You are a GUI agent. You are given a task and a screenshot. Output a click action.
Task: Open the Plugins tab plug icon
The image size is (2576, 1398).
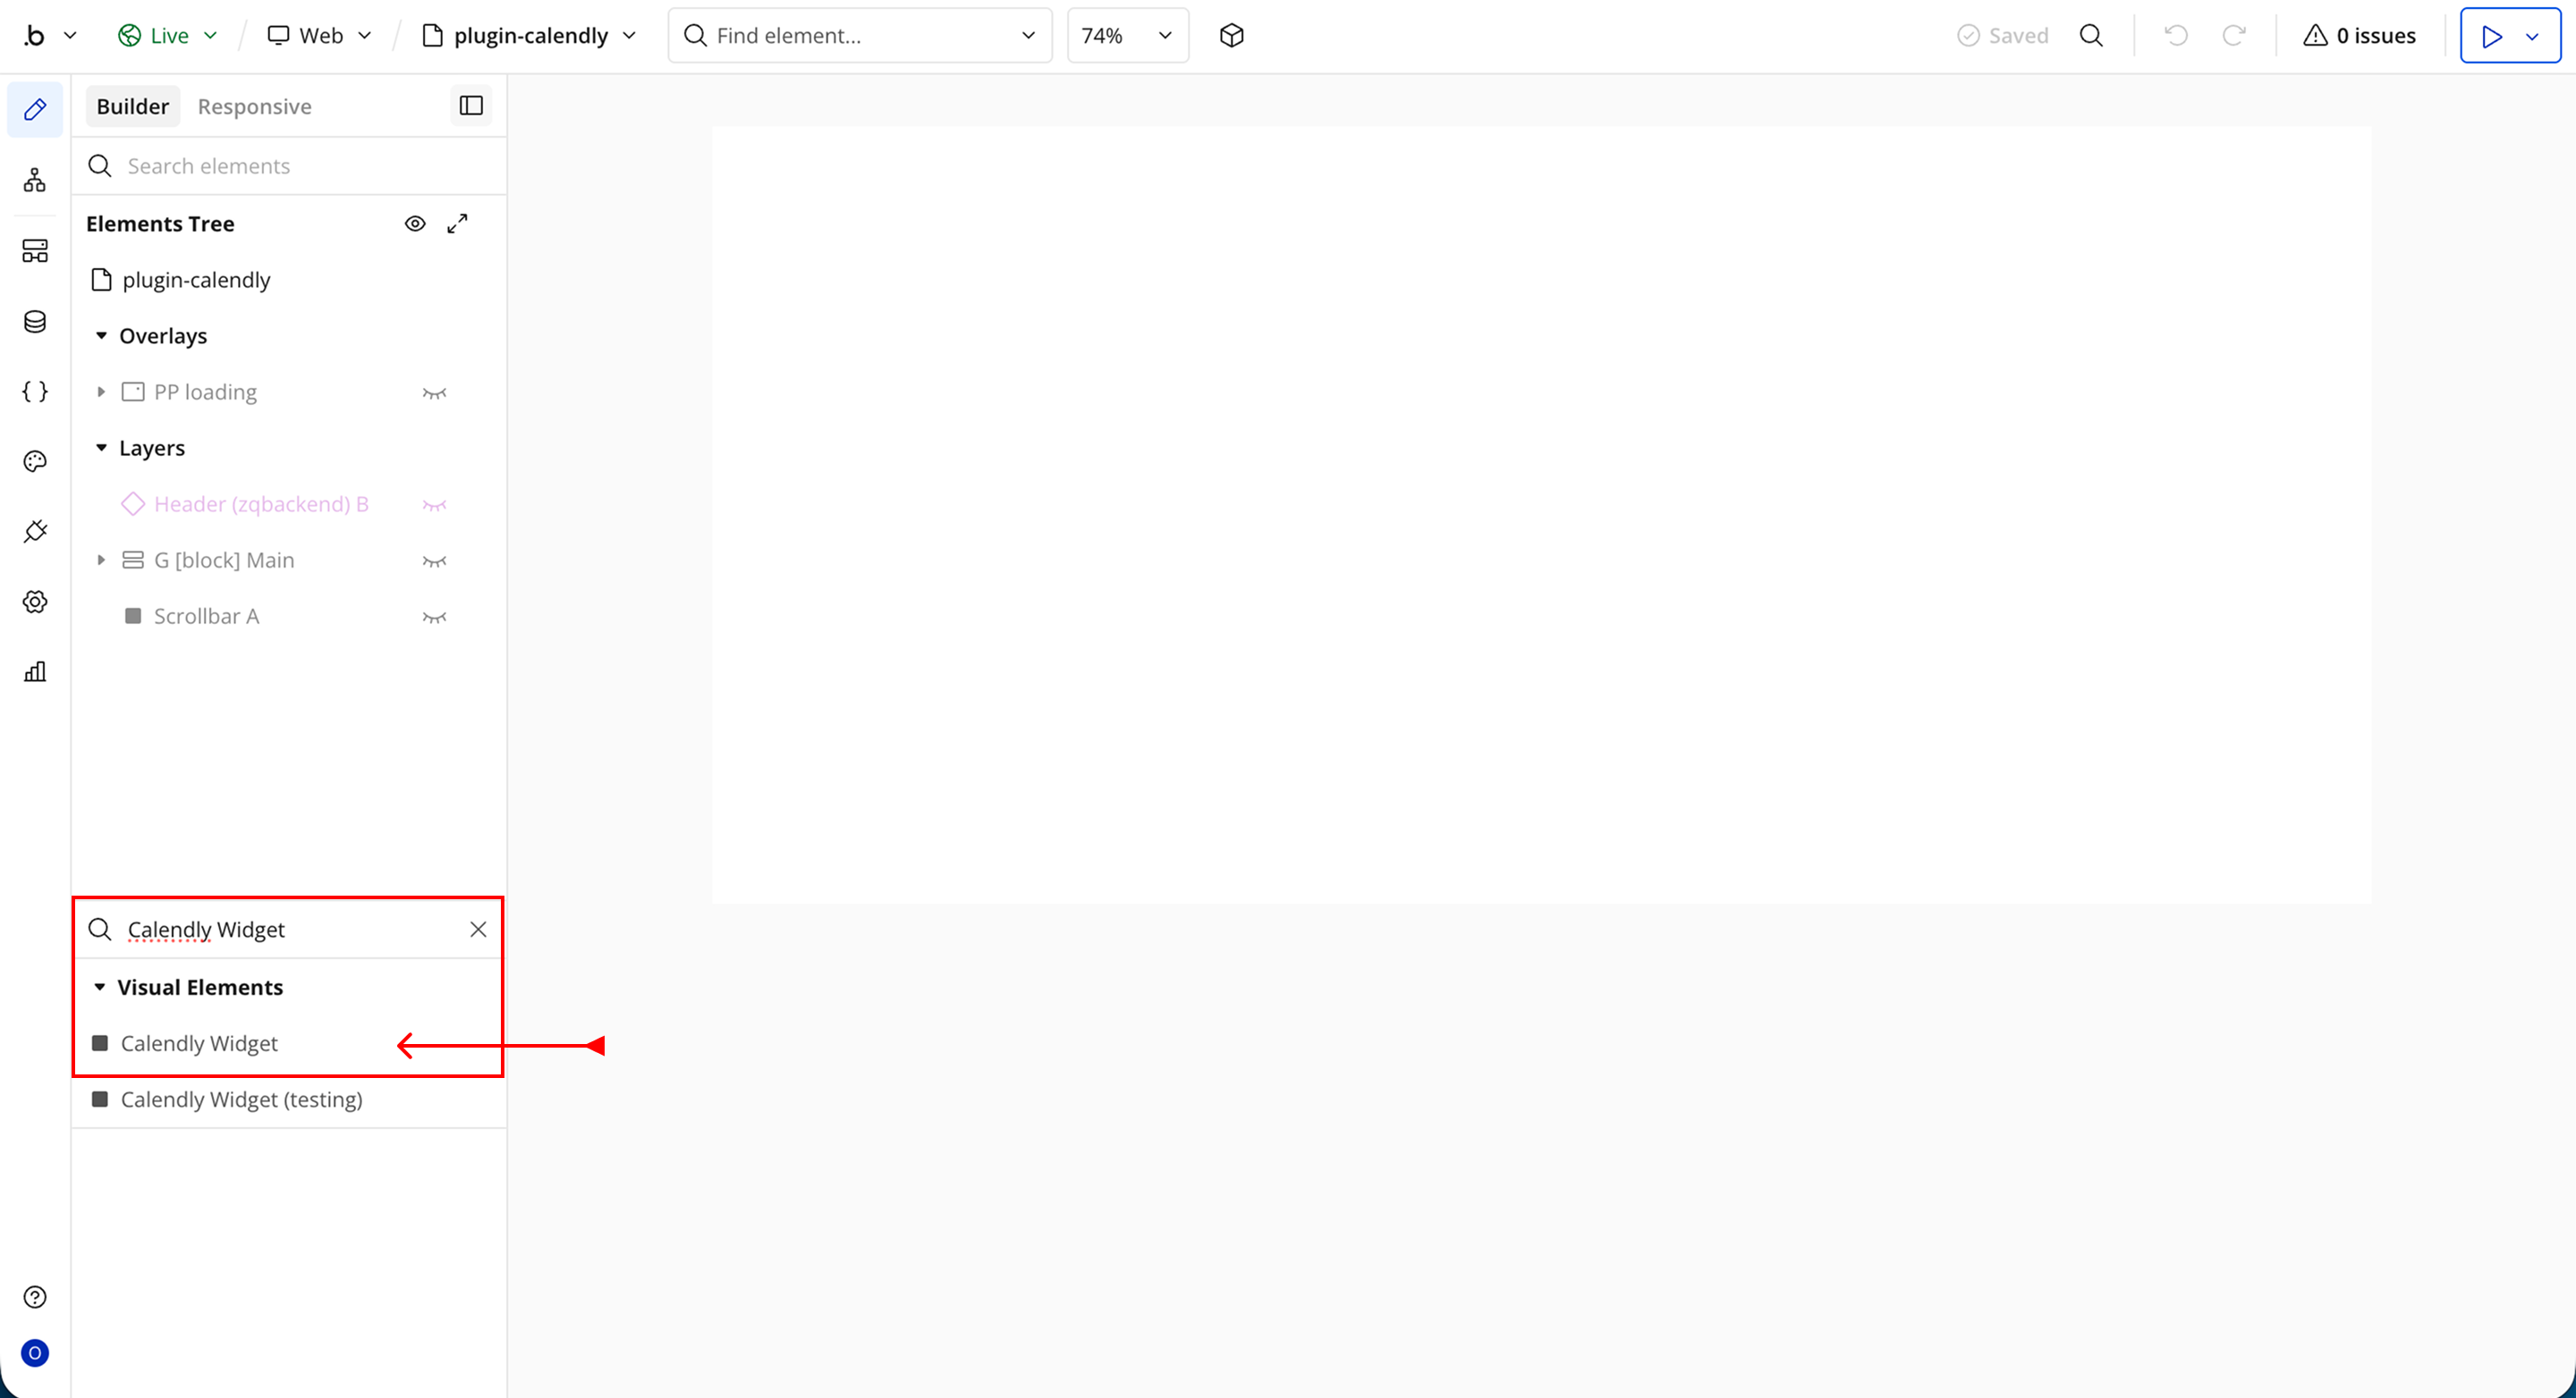click(35, 532)
